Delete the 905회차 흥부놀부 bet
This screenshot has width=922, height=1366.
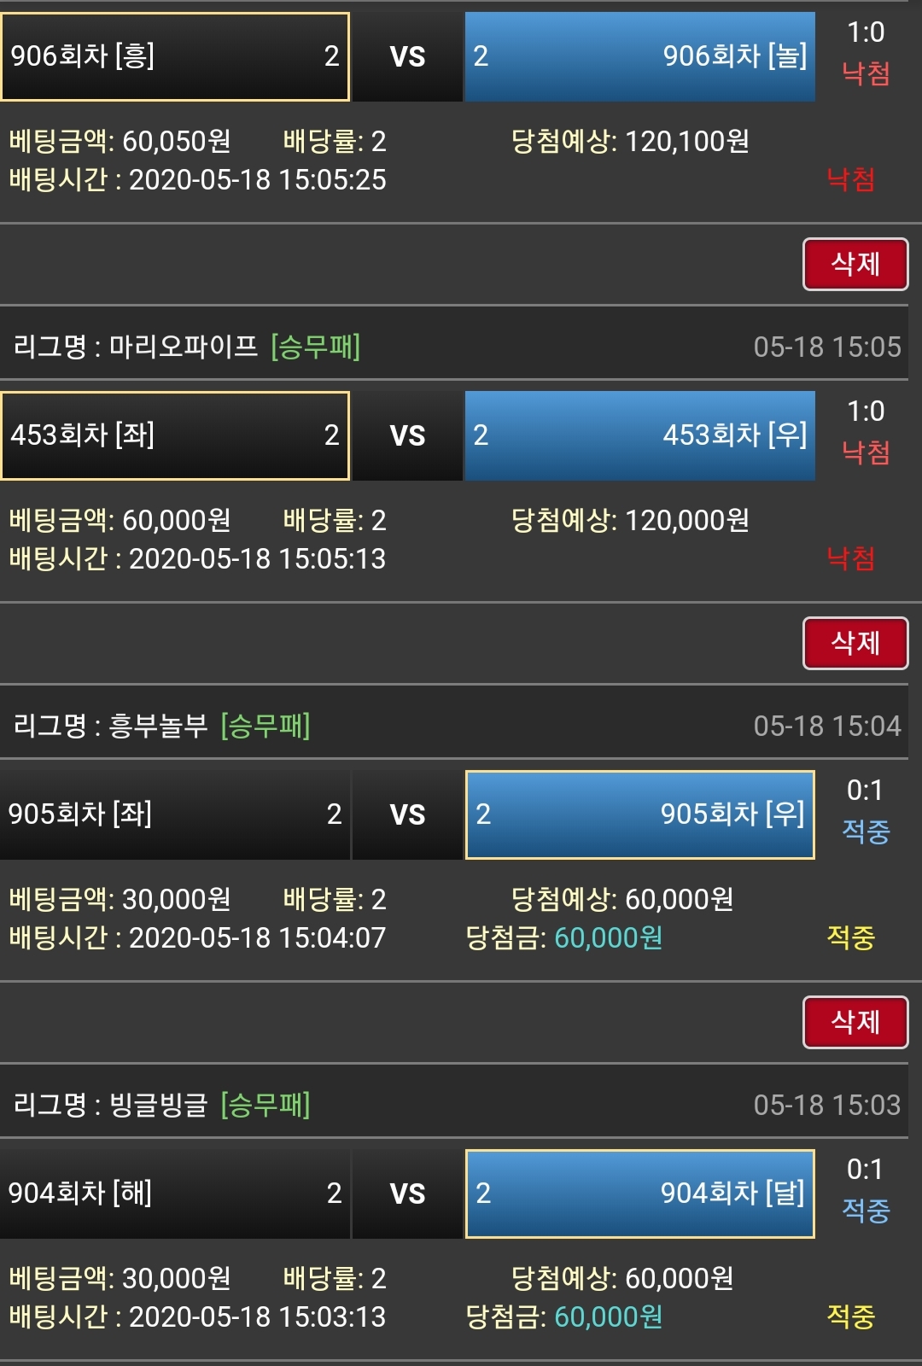(x=855, y=1022)
